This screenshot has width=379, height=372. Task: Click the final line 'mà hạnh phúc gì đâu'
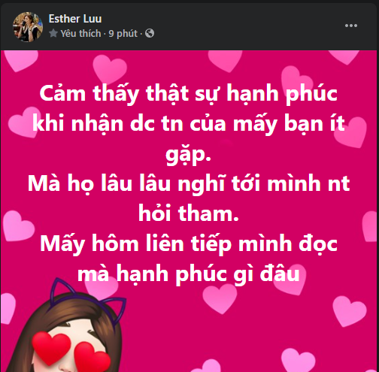(188, 274)
